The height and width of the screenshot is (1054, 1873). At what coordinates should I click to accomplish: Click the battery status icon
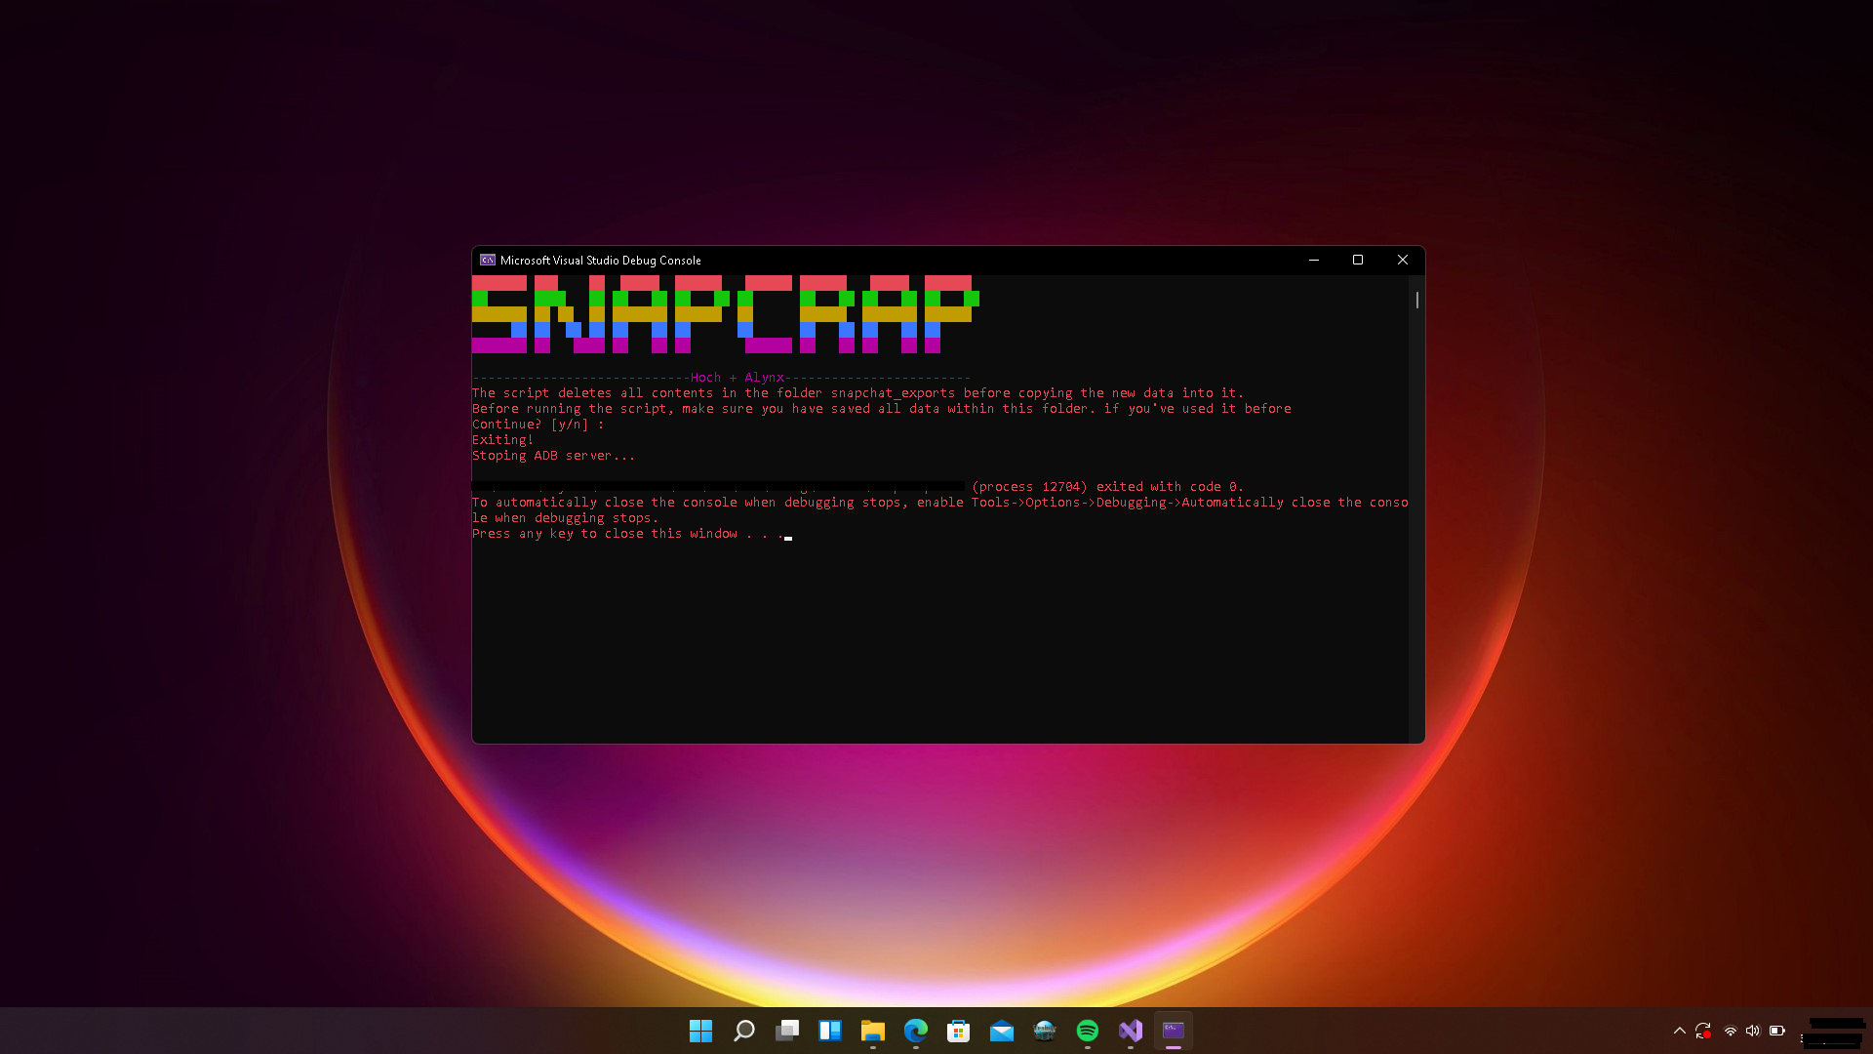coord(1777,1031)
